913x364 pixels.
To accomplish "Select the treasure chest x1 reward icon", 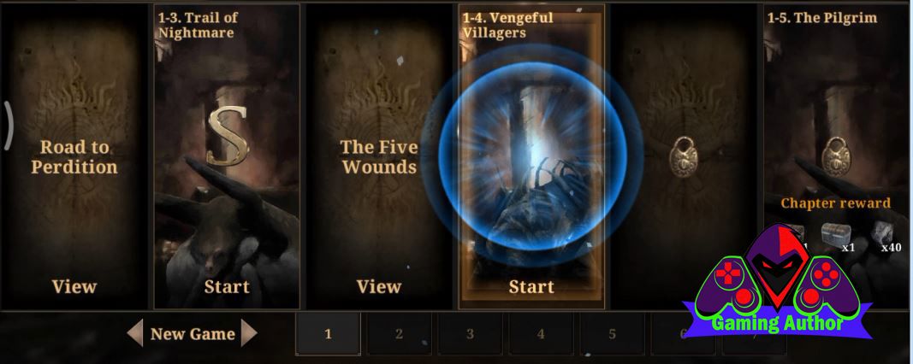I will 833,236.
